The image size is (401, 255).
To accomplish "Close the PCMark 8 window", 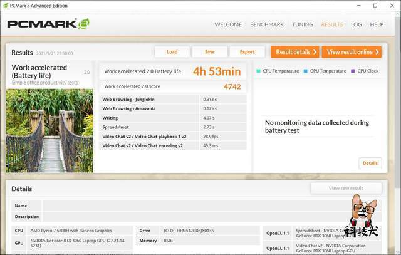I will (392, 6).
